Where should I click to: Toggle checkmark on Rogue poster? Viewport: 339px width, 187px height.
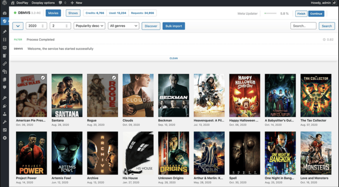coord(114,78)
